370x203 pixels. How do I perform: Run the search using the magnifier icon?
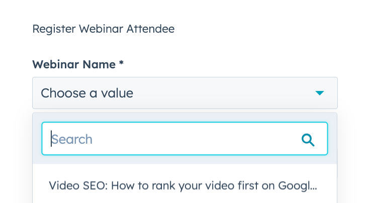coord(308,140)
